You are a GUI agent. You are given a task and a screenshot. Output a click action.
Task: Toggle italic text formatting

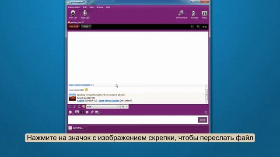tap(74, 106)
